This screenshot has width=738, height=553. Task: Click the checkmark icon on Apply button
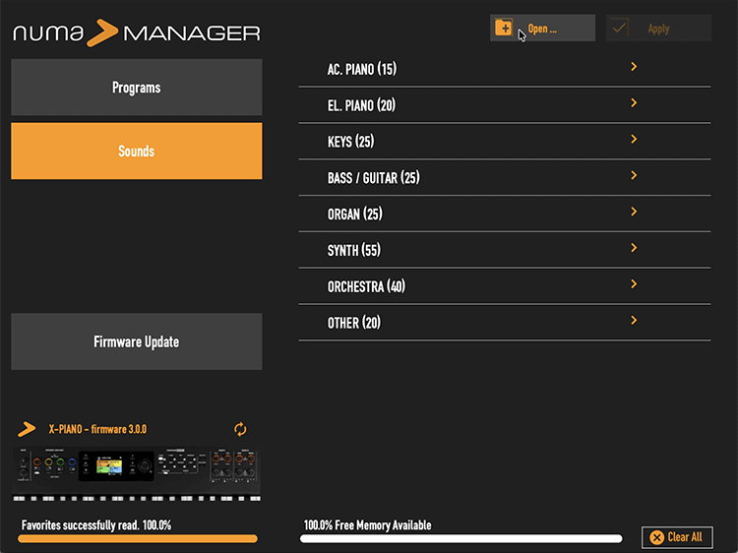pos(619,29)
